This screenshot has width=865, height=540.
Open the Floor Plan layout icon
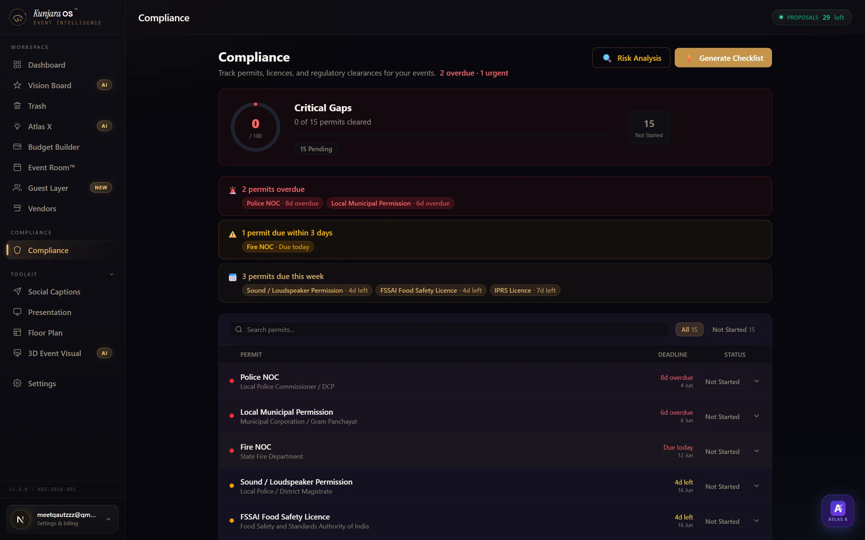click(17, 333)
